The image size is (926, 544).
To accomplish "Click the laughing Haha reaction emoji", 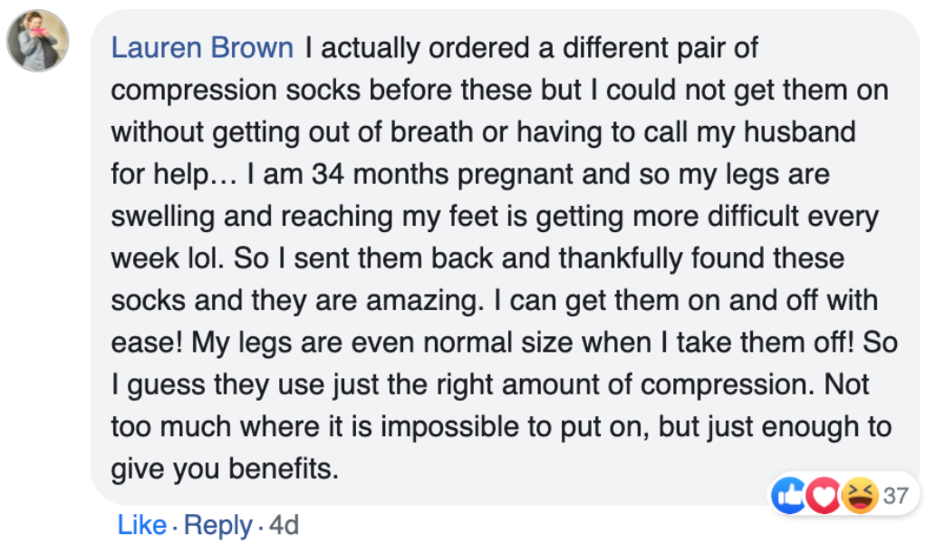I will (858, 496).
